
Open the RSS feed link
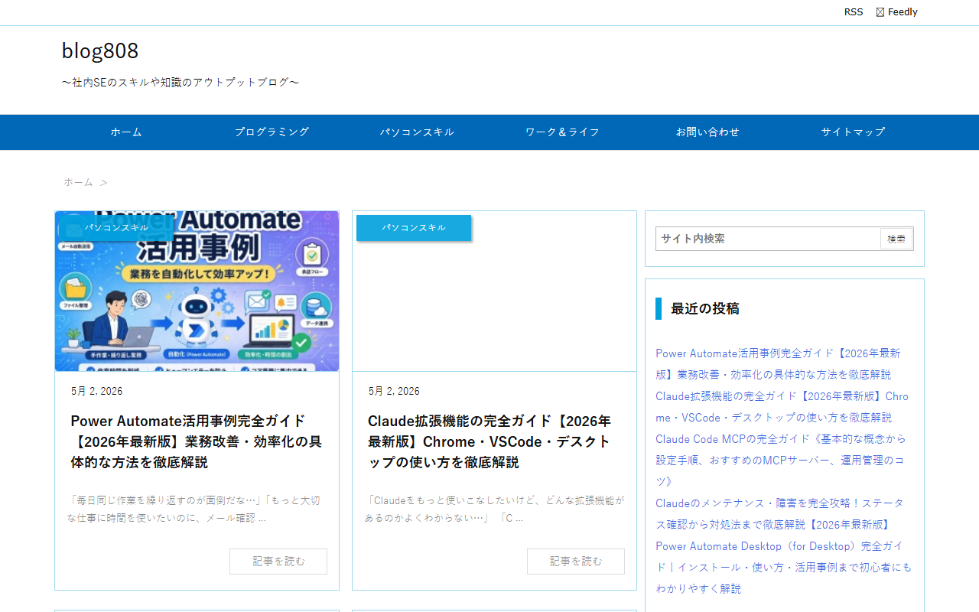pyautogui.click(x=854, y=12)
